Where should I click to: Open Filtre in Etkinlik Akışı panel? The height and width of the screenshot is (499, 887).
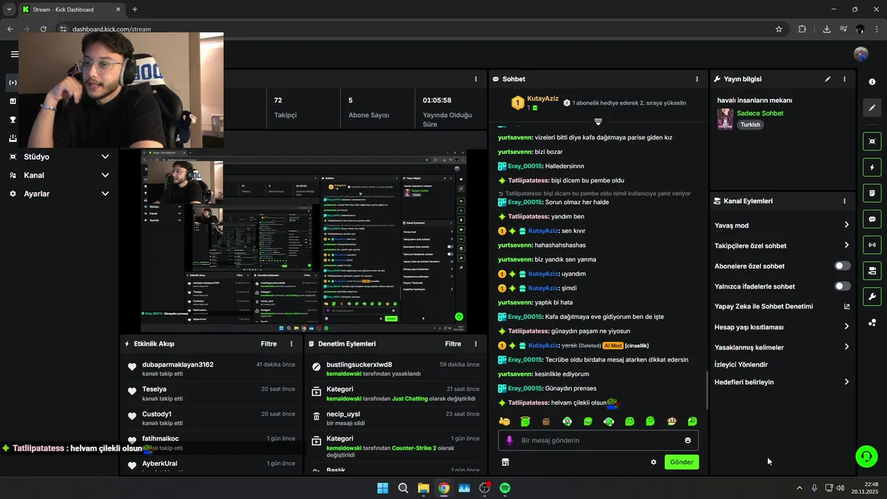(x=268, y=344)
